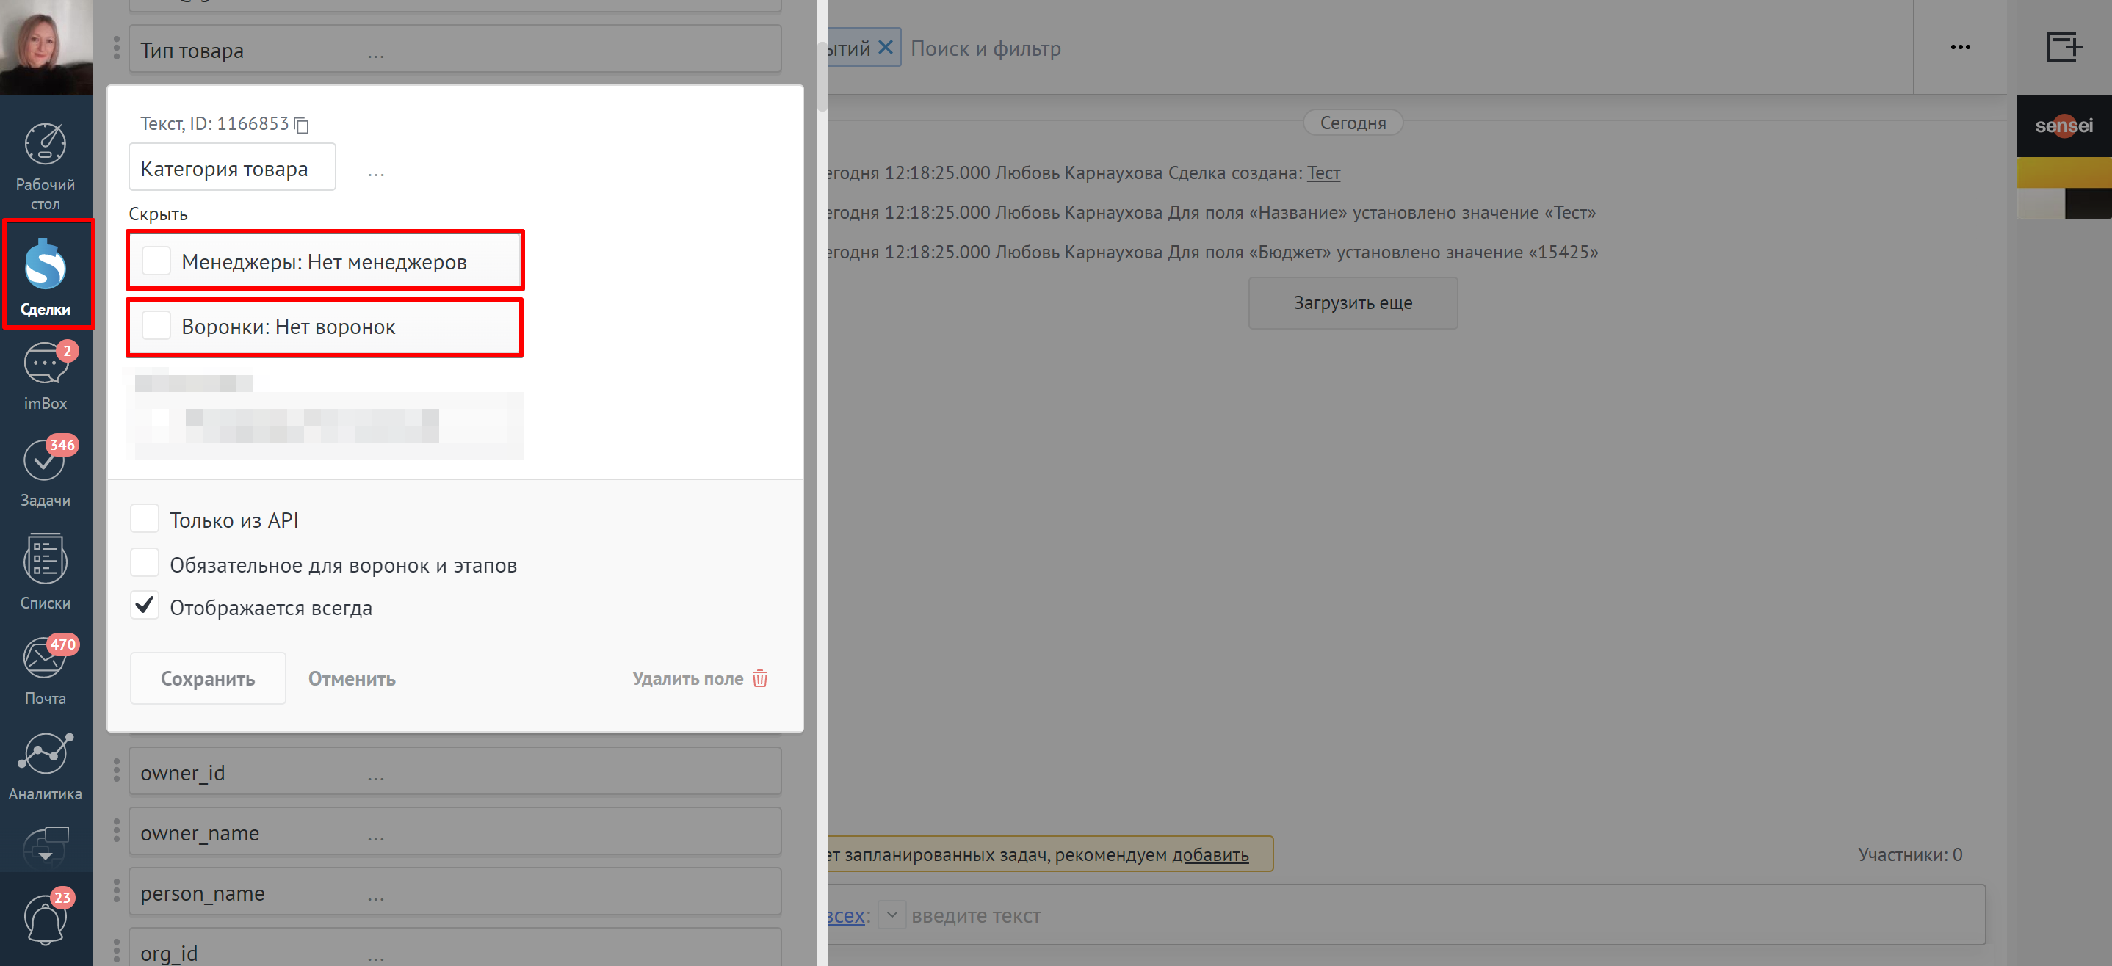
Task: Click the введите текст message input
Action: click(x=976, y=916)
